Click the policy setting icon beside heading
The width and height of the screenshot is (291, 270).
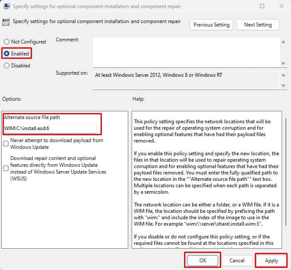6,22
